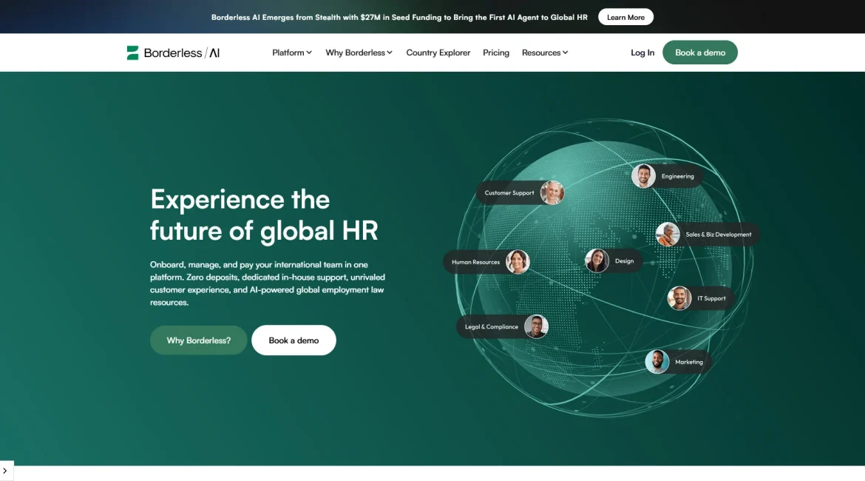Click the 'Design' label on the globe
The height and width of the screenshot is (481, 865).
624,260
